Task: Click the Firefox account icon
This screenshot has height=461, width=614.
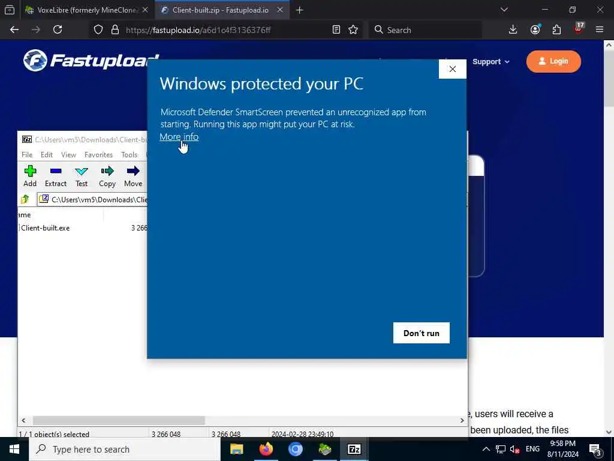Action: pyautogui.click(x=535, y=30)
